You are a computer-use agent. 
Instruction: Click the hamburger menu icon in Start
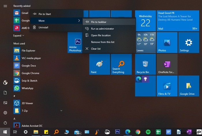[5, 6]
